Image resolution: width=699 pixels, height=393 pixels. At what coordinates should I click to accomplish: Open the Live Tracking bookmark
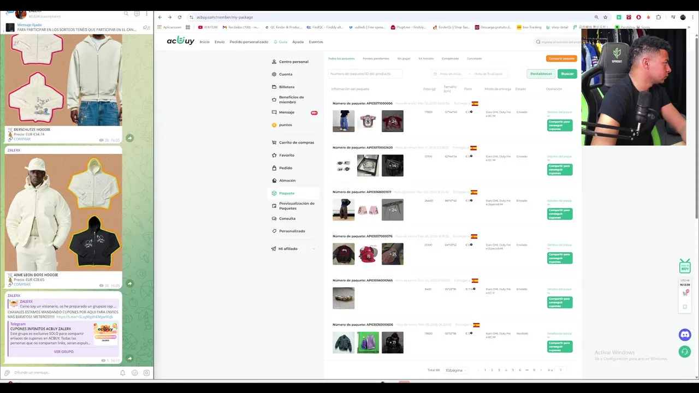pyautogui.click(x=529, y=27)
